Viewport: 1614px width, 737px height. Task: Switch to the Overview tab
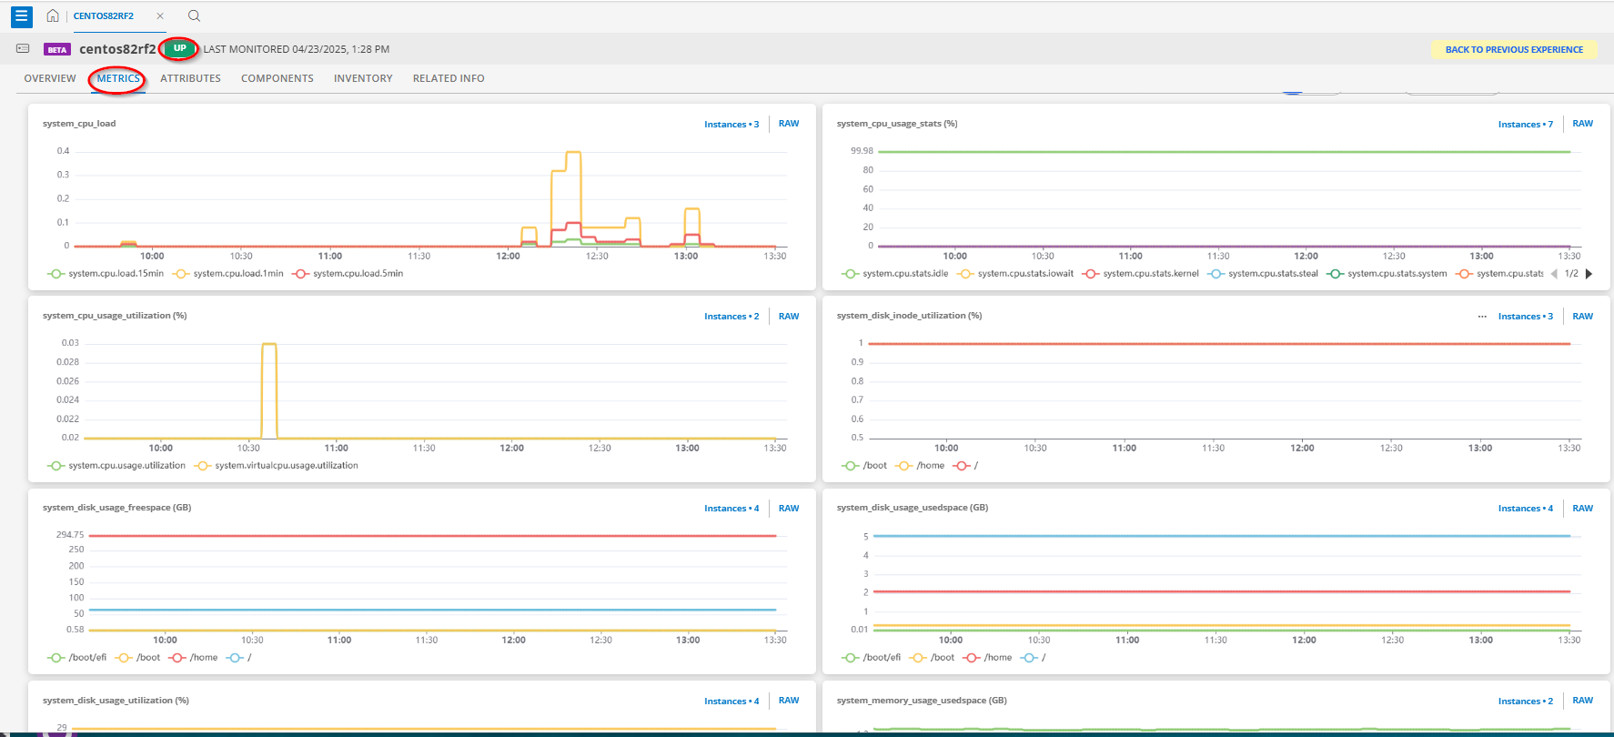pyautogui.click(x=50, y=78)
